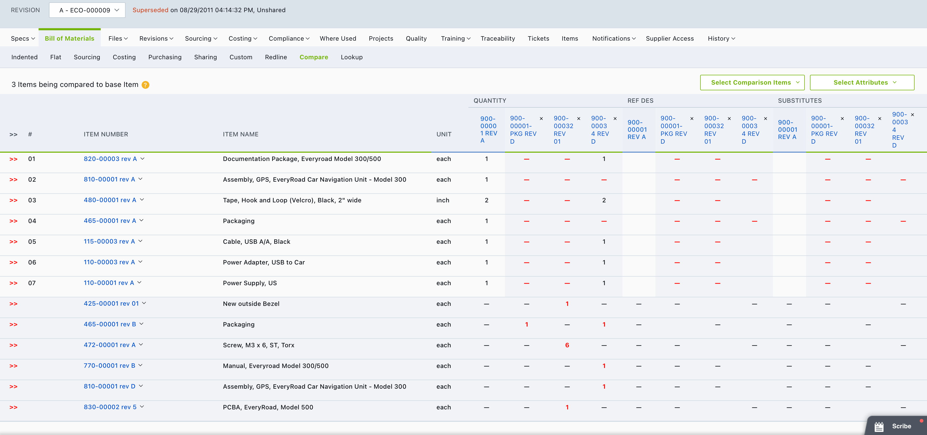Viewport: 927px width, 435px height.
Task: Open the Compare tab
Action: point(314,57)
